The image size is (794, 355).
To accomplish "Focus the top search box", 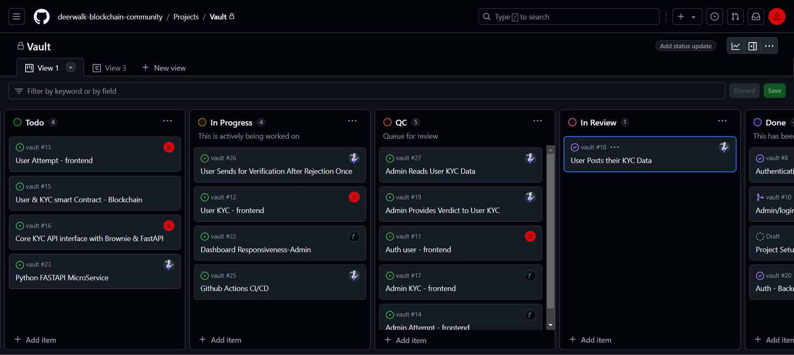I will tap(569, 17).
